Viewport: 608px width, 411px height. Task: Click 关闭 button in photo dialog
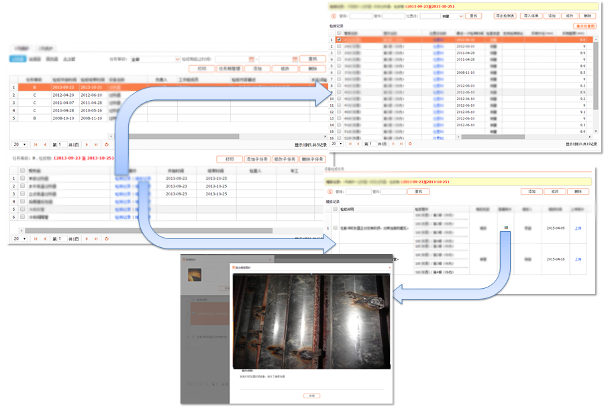(x=312, y=396)
